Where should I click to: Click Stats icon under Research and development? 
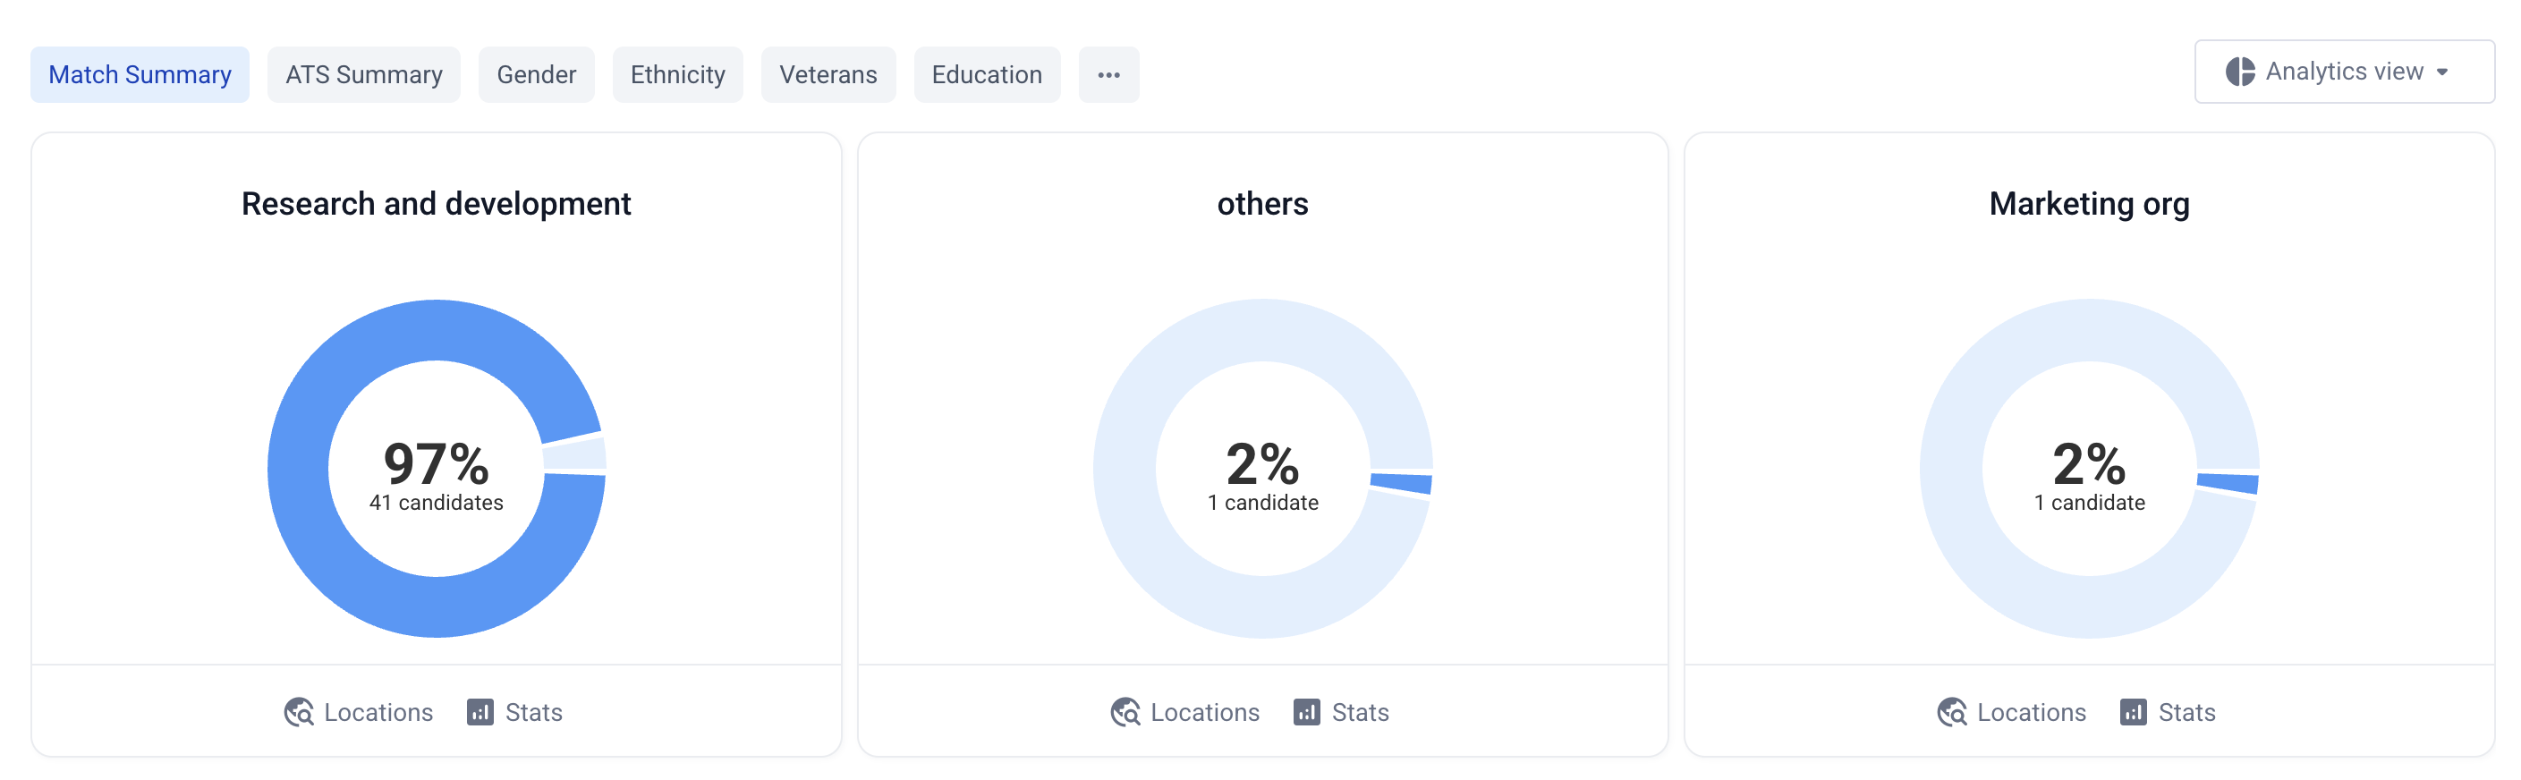[x=480, y=711]
